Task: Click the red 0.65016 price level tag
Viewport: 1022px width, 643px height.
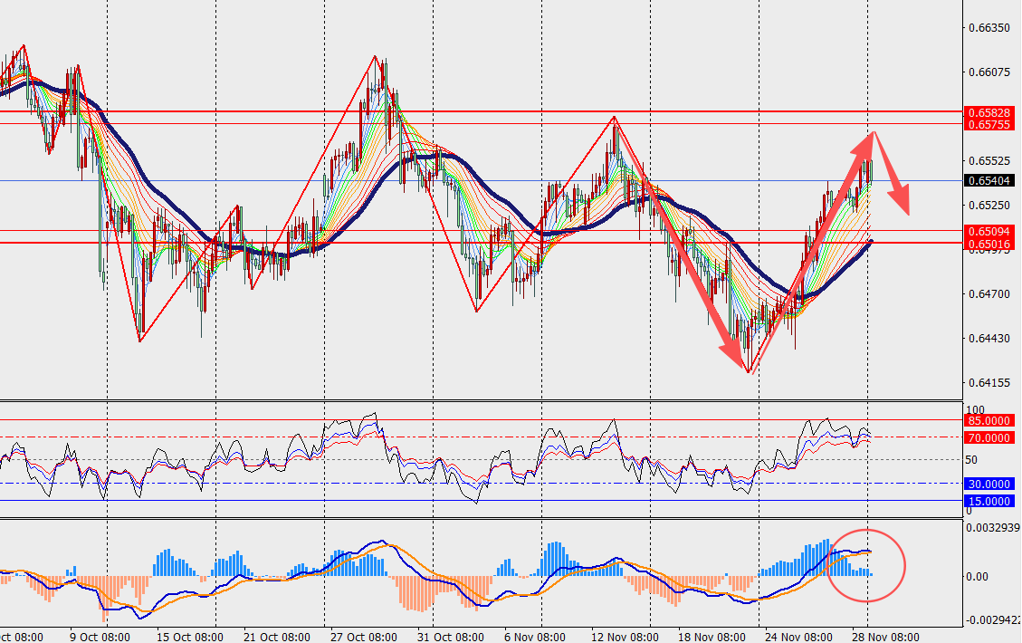Action: 989,243
